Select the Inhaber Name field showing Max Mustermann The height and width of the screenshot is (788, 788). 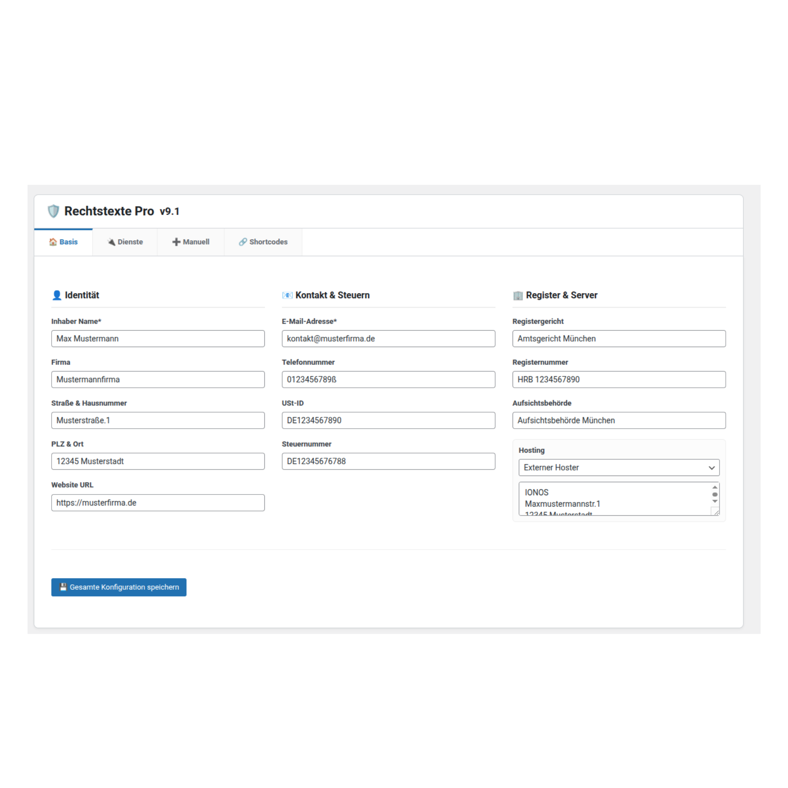pyautogui.click(x=158, y=338)
